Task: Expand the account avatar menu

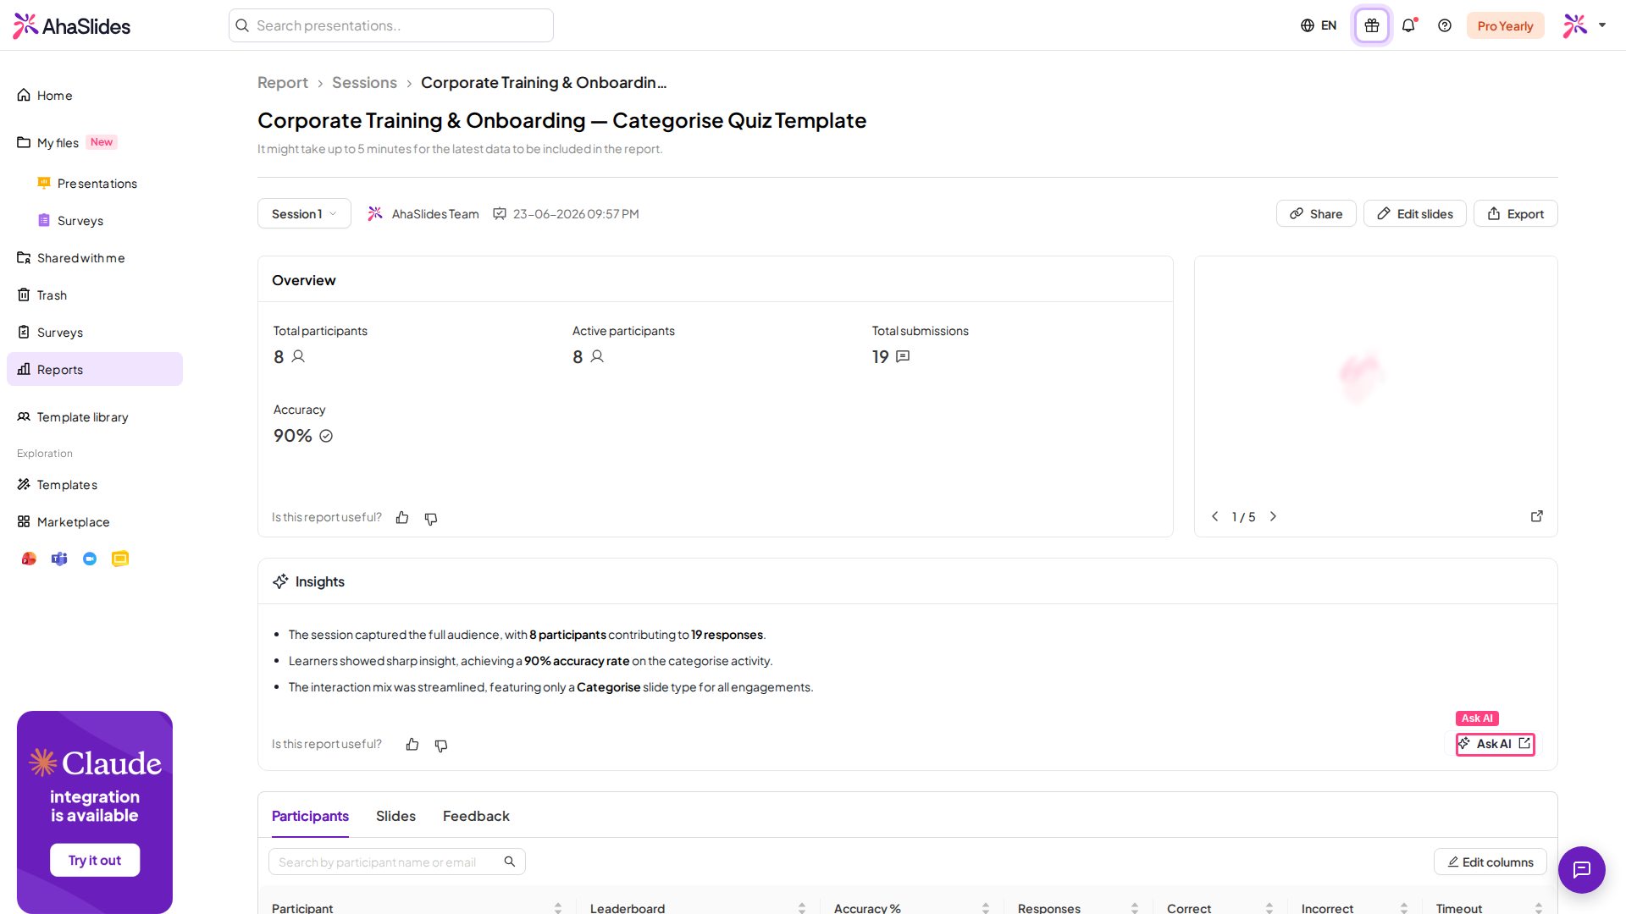Action: coord(1585,25)
